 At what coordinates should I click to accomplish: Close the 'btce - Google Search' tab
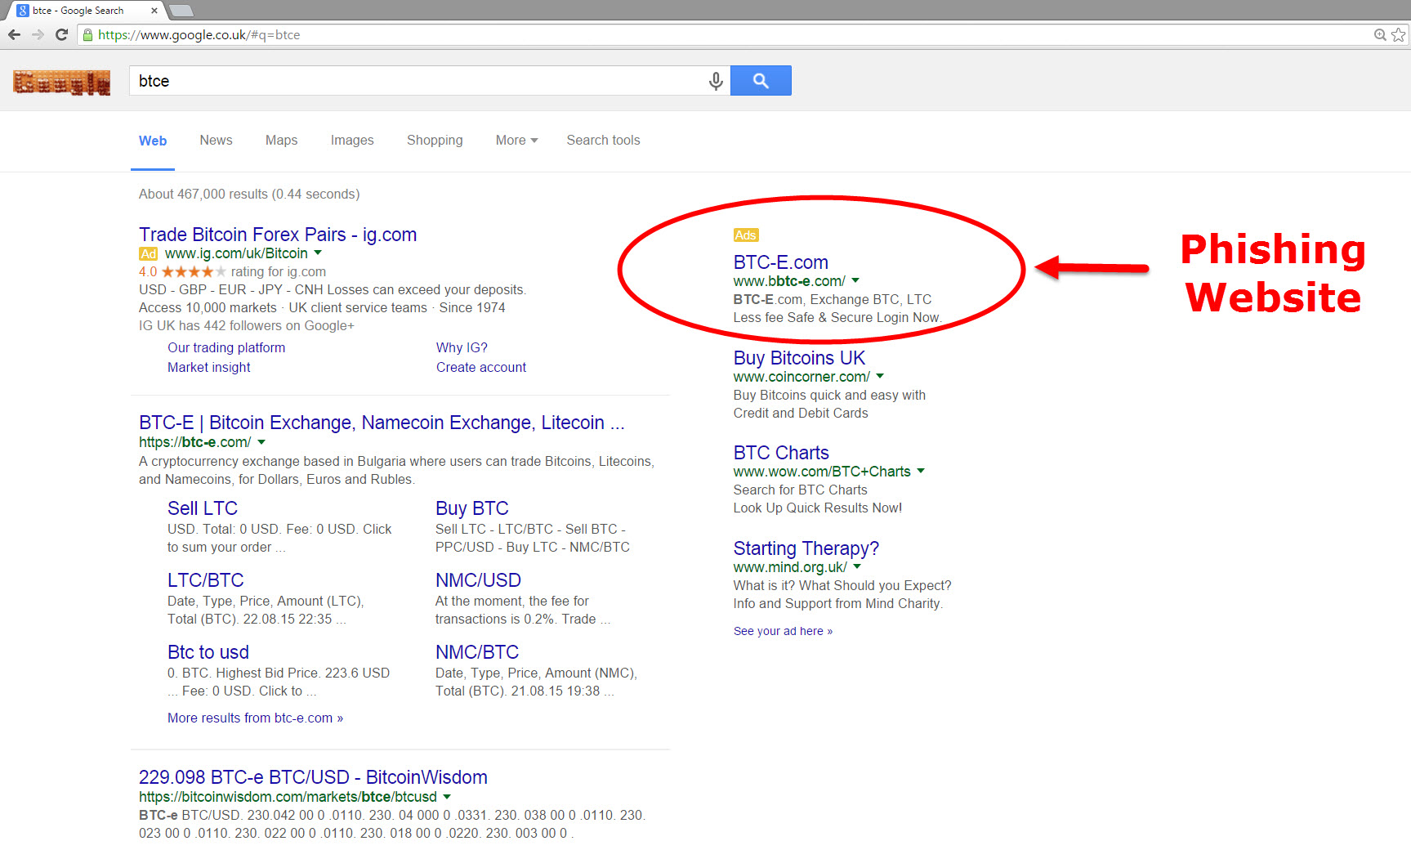154,11
